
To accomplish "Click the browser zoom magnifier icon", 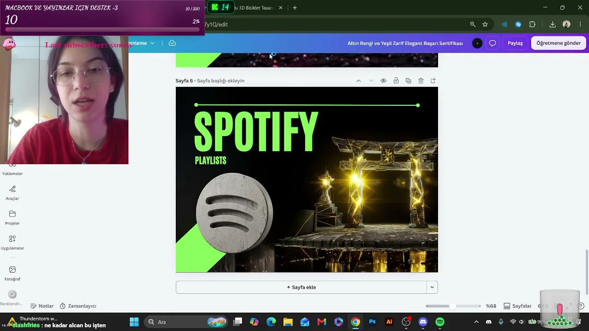I will (473, 24).
